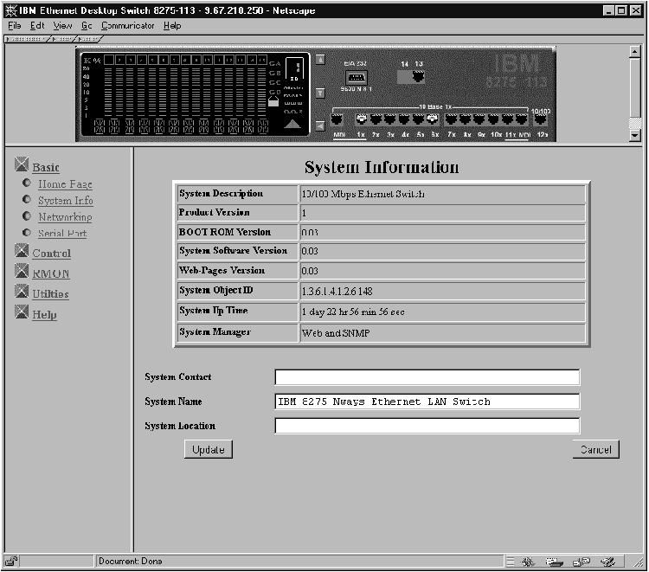Screen dimensions: 649x572
Task: Select the Networking bullet in sidebar
Action: (x=28, y=216)
